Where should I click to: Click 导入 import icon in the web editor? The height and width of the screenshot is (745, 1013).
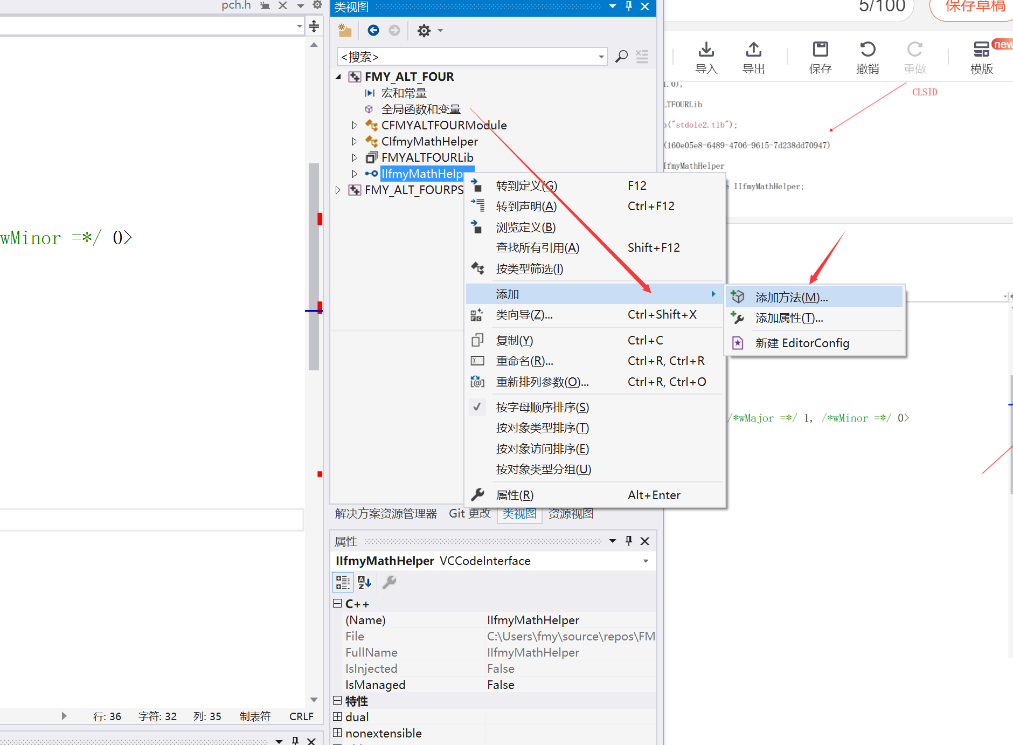click(x=706, y=58)
